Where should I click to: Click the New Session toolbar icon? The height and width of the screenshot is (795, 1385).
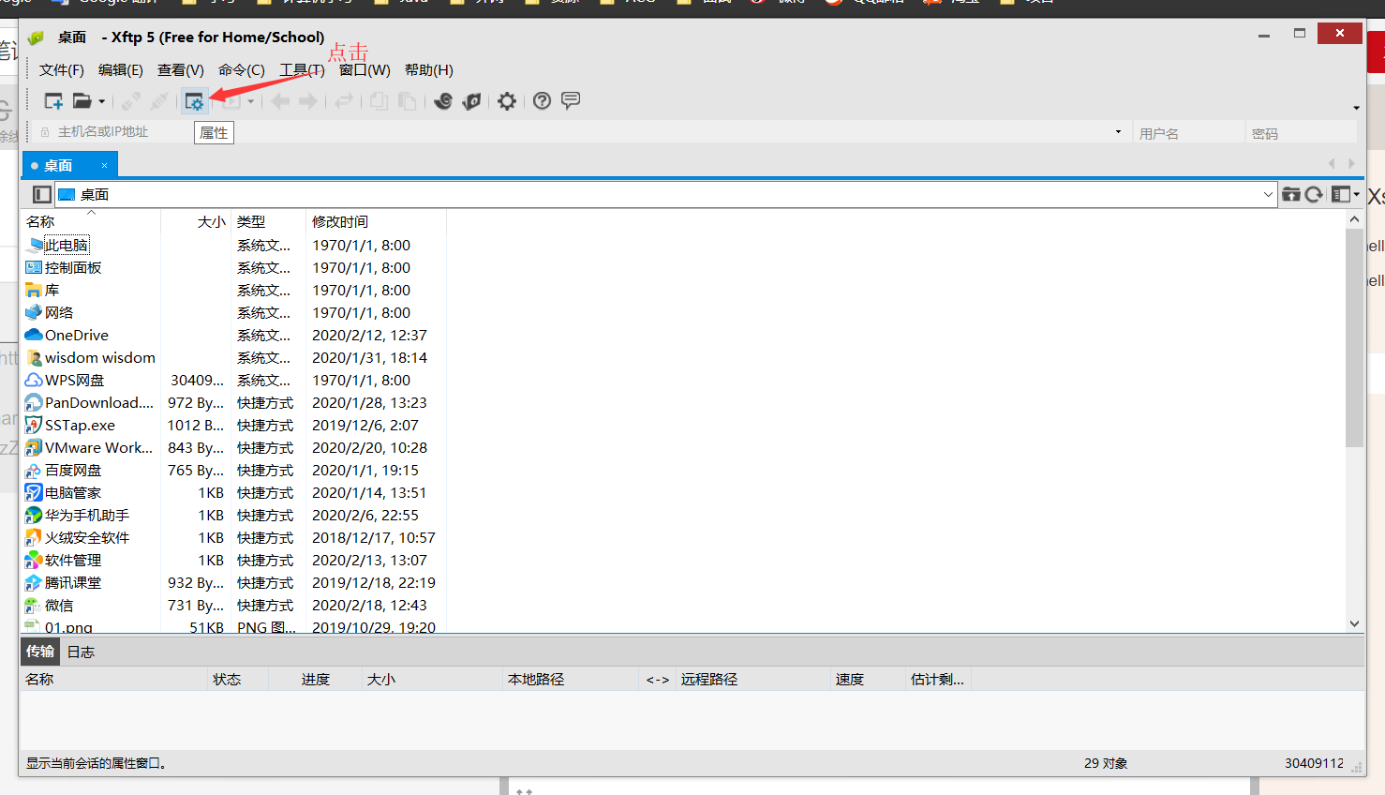coord(53,101)
